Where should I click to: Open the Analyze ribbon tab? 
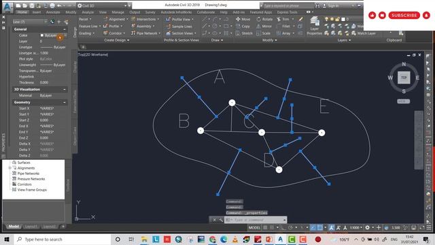pos(88,12)
